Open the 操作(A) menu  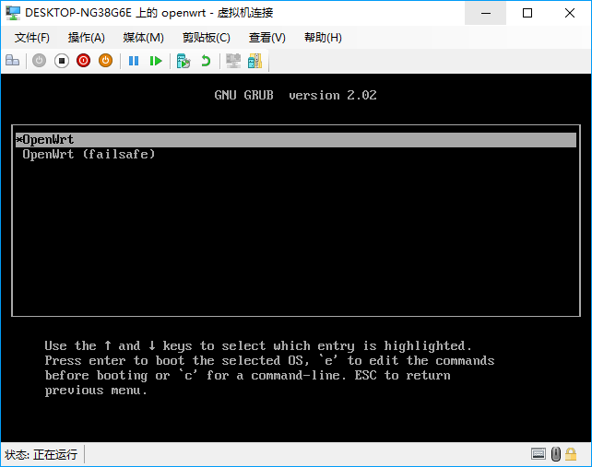tap(86, 38)
